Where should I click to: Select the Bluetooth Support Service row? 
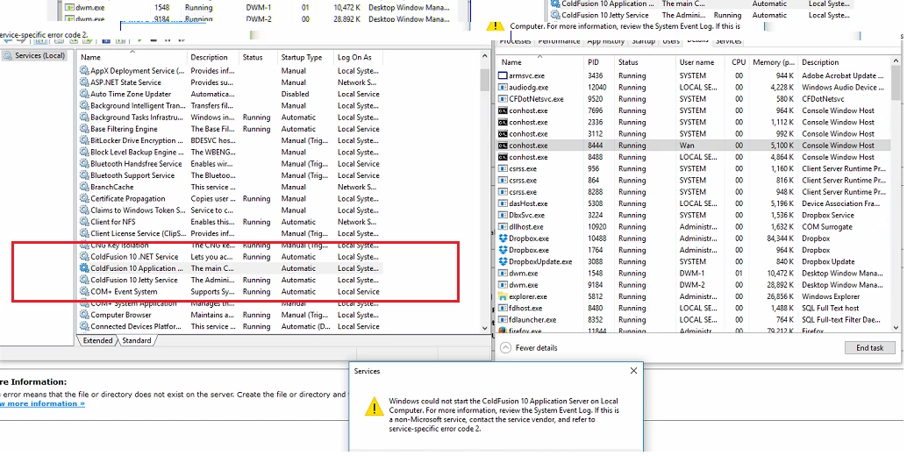point(230,175)
